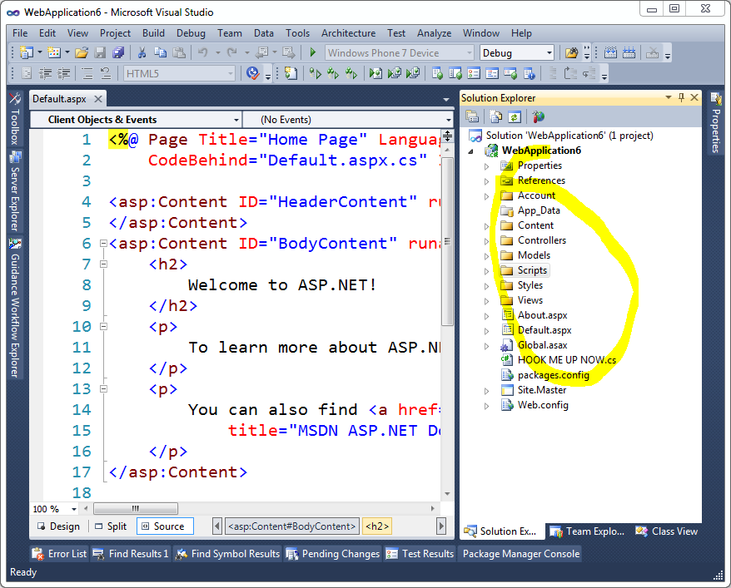Image resolution: width=731 pixels, height=588 pixels.
Task: Open the Pending Changes panel
Action: pyautogui.click(x=333, y=554)
